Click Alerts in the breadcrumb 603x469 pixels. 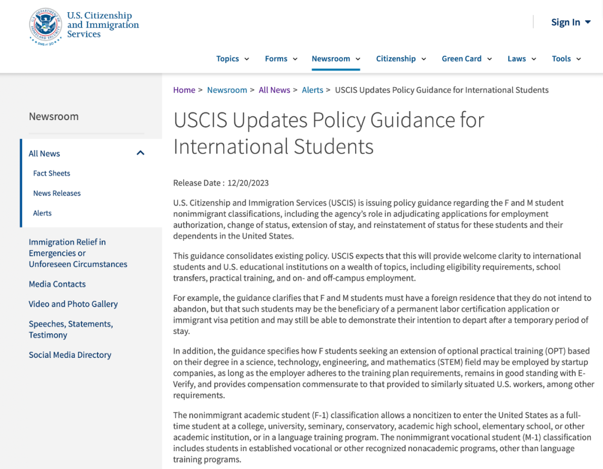(x=312, y=90)
